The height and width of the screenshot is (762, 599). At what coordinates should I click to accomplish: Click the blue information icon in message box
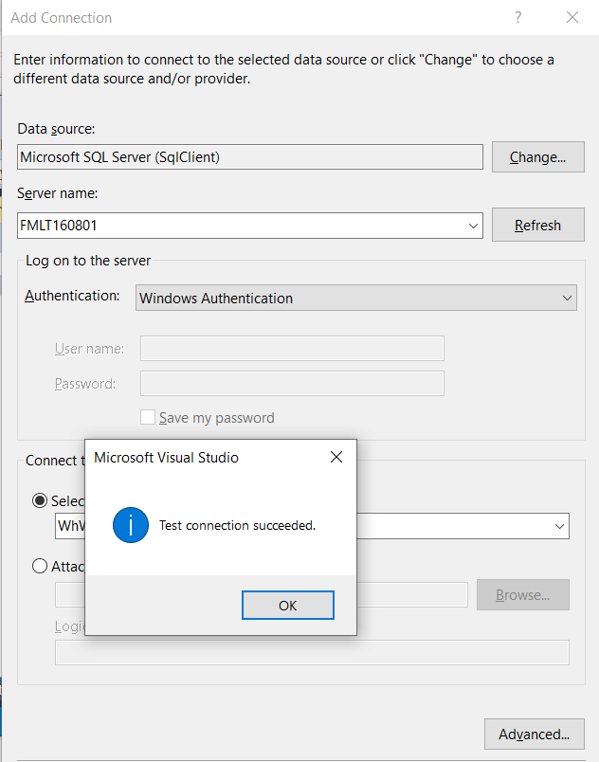tap(130, 525)
